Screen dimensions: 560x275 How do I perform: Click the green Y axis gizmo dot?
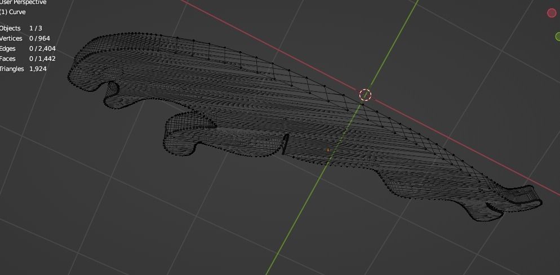point(558,37)
